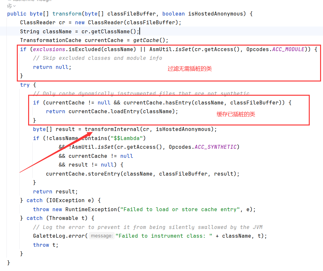Click the "$$Lambda" string literal
This screenshot has height=271, width=323.
[x=126, y=138]
